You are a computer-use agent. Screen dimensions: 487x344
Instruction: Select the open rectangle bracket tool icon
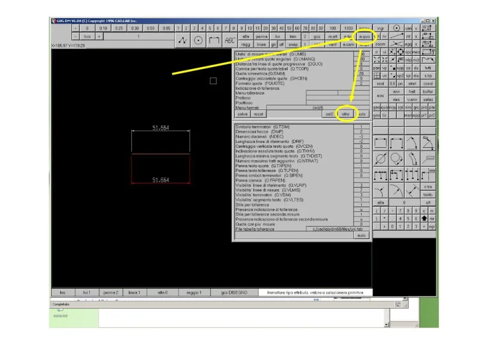214,40
